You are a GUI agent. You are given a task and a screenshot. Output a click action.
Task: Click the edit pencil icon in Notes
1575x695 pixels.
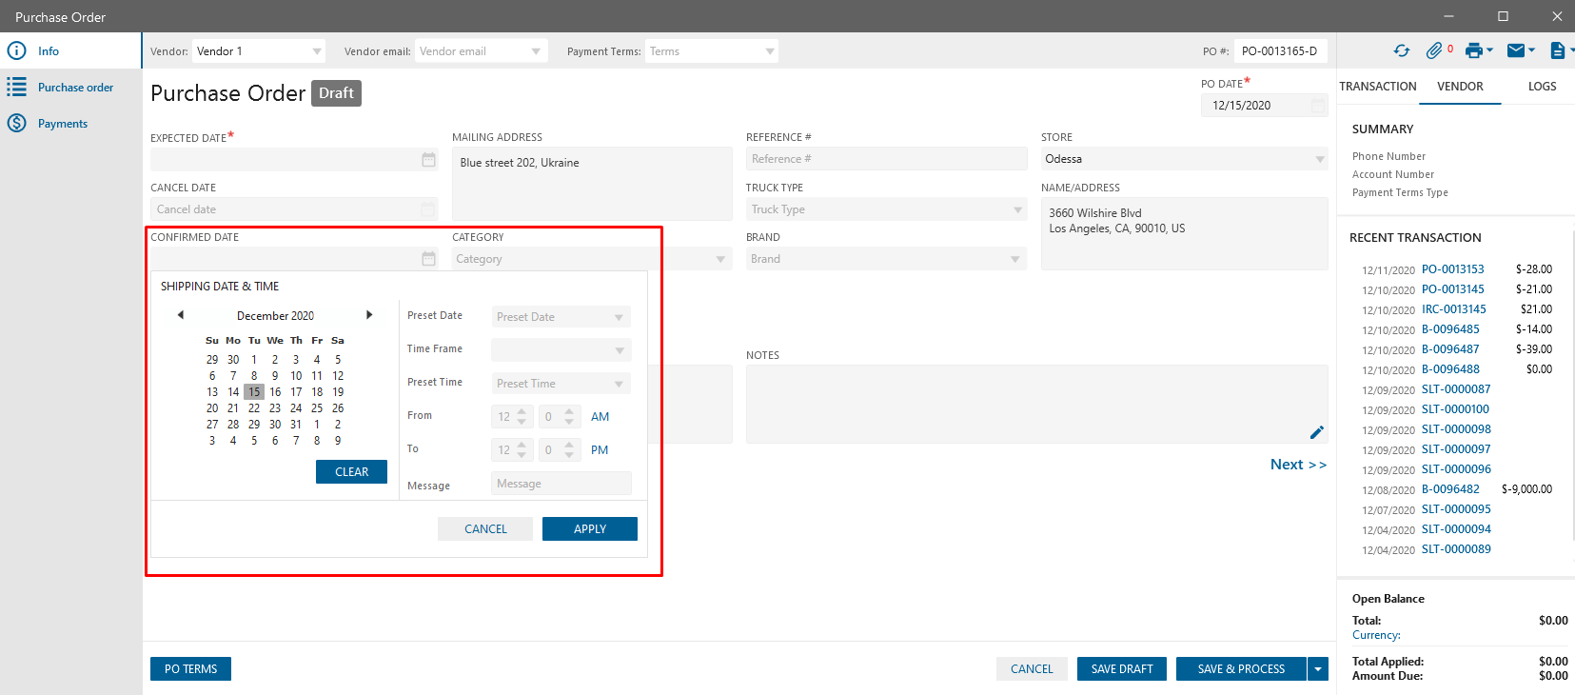(1317, 432)
